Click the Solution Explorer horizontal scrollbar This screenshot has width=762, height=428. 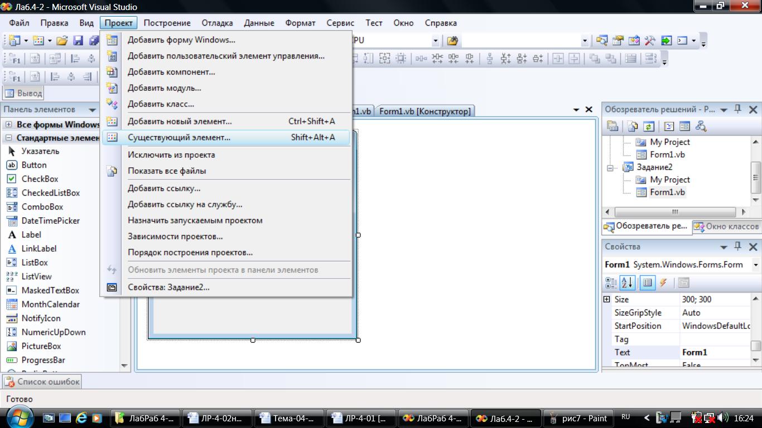point(676,212)
